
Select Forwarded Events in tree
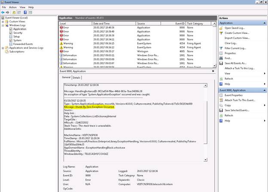(23, 44)
